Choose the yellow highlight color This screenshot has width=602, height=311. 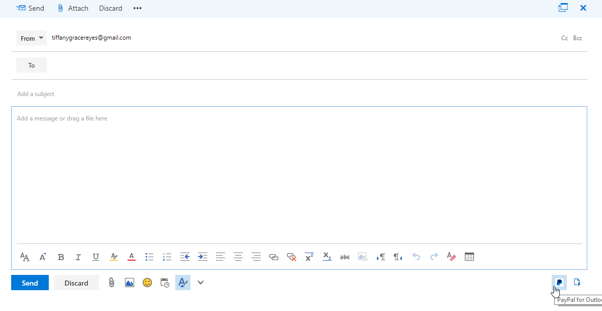tap(114, 257)
